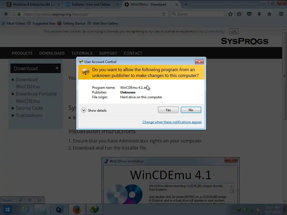Open the globe download manager taskbar icon
This screenshot has height=215, width=287.
94,209
